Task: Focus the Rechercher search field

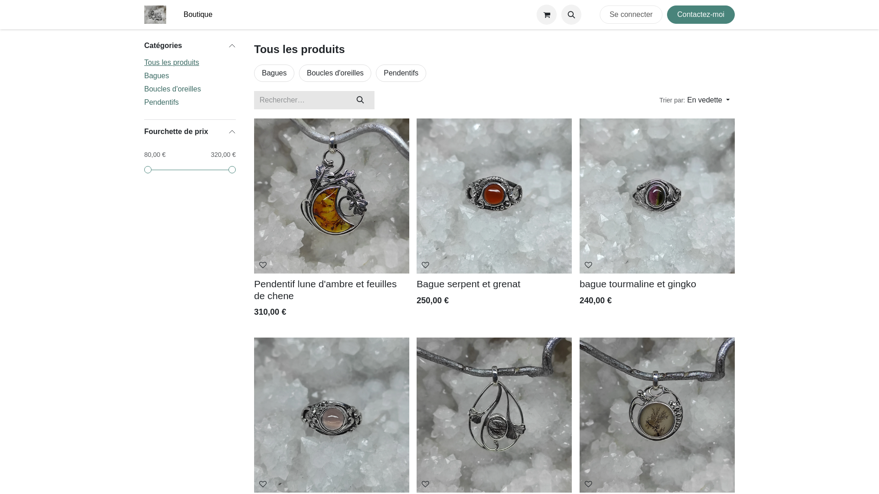Action: 300,100
